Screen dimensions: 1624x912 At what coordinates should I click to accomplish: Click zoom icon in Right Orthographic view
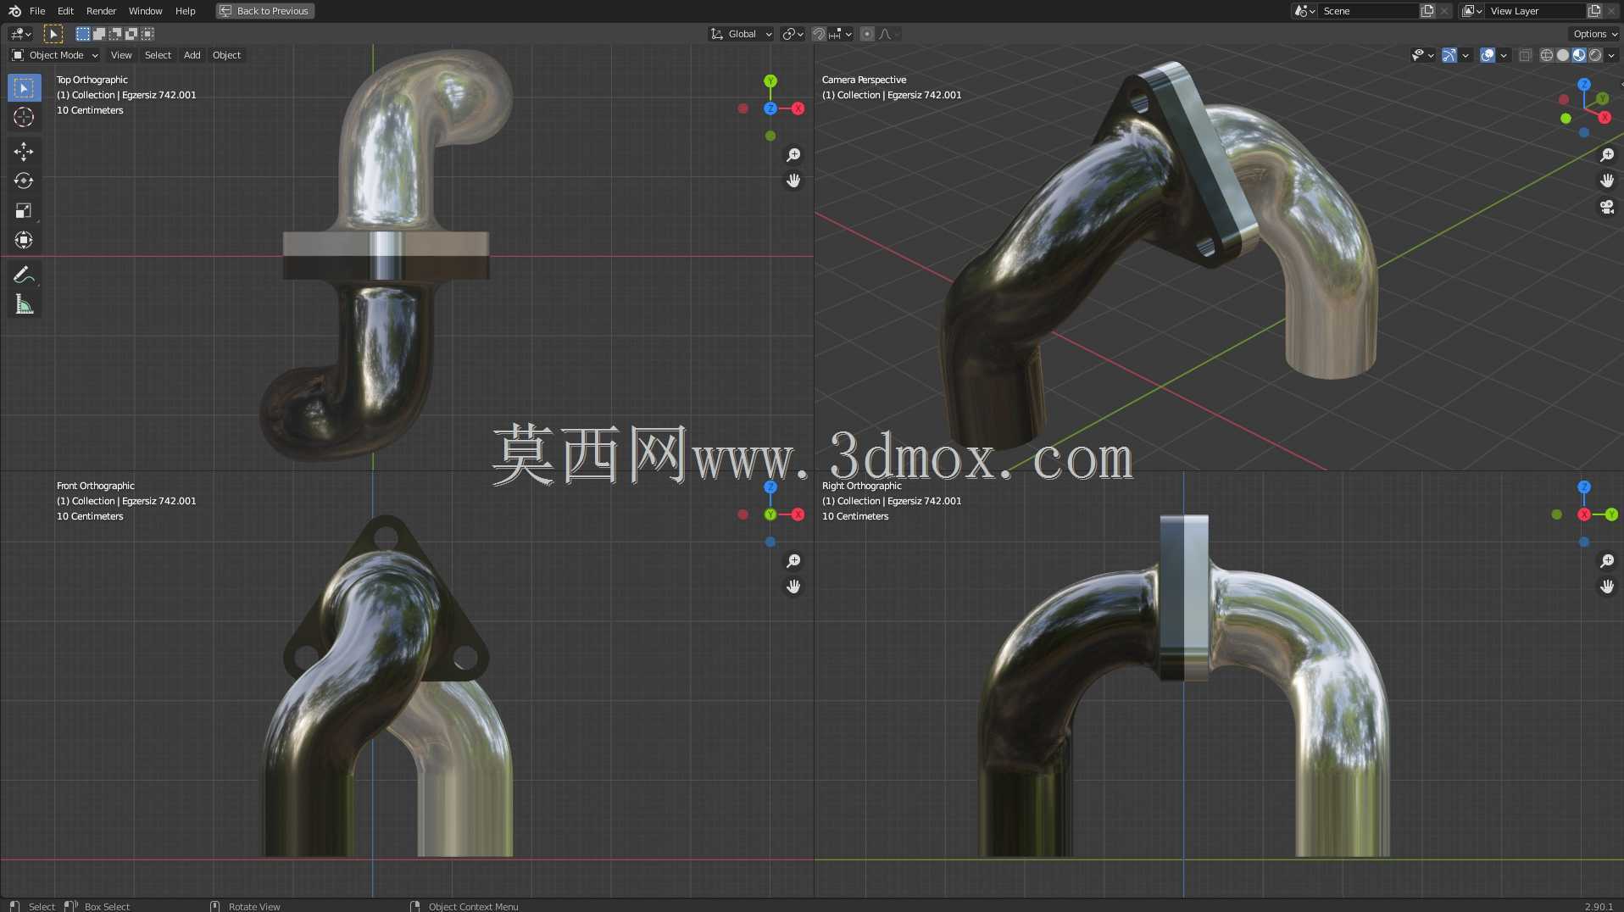(1607, 561)
